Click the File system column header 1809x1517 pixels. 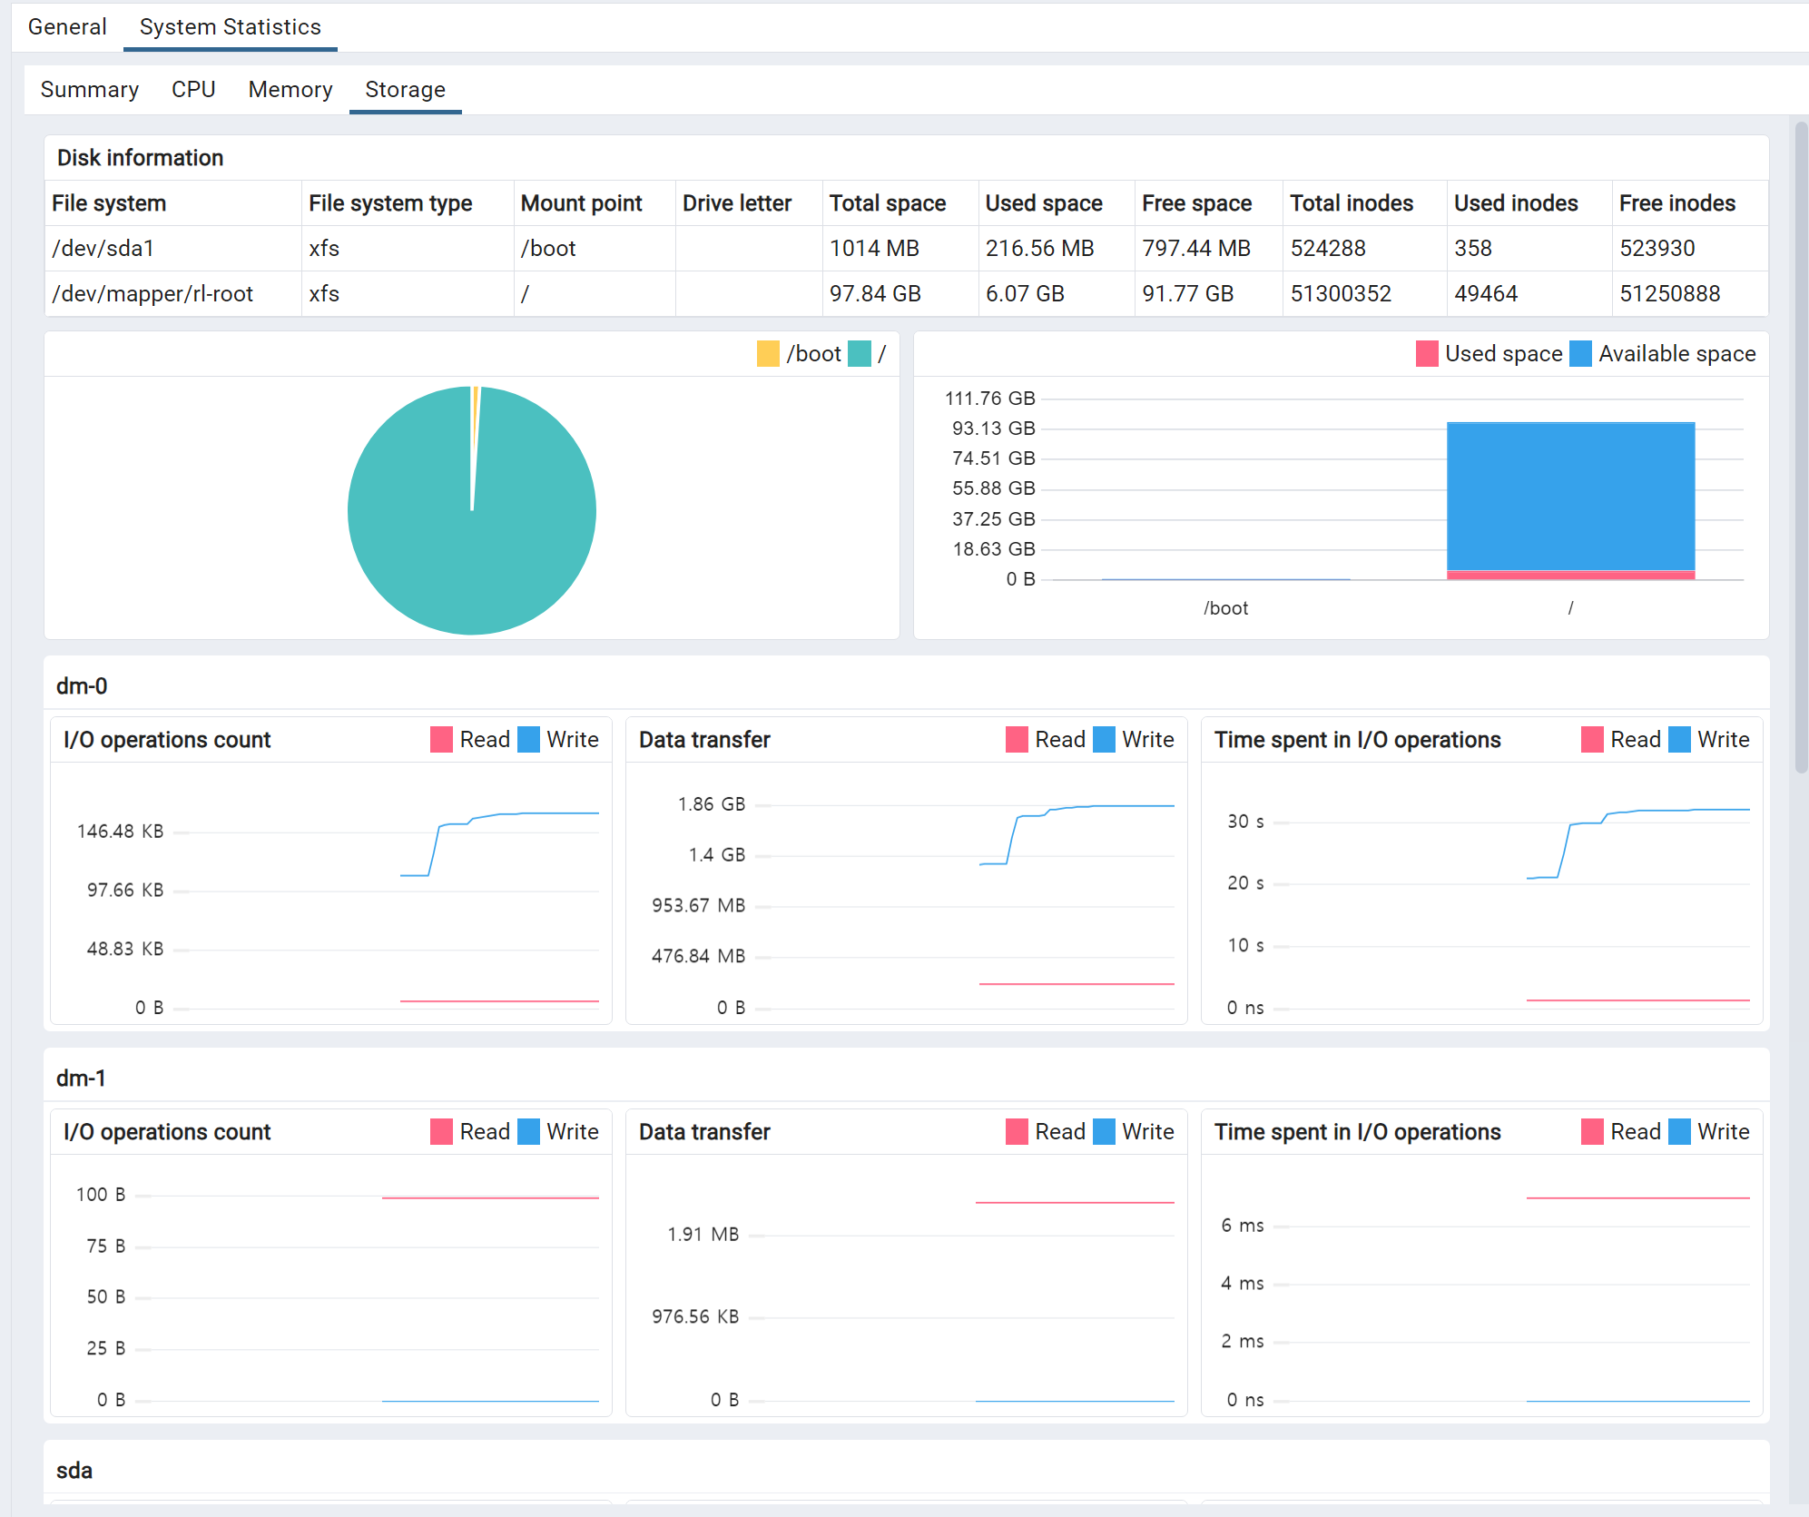(109, 203)
